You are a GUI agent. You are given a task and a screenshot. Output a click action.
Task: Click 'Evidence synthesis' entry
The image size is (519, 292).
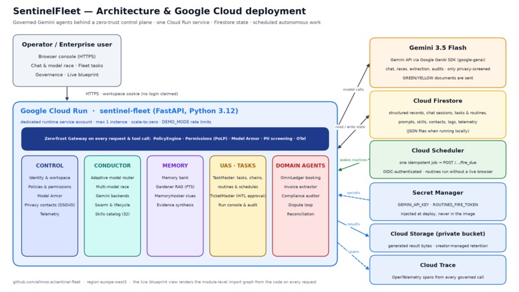pyautogui.click(x=175, y=205)
